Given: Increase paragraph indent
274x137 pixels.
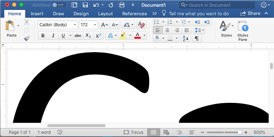Looking at the screenshot, I should [x=207, y=22].
